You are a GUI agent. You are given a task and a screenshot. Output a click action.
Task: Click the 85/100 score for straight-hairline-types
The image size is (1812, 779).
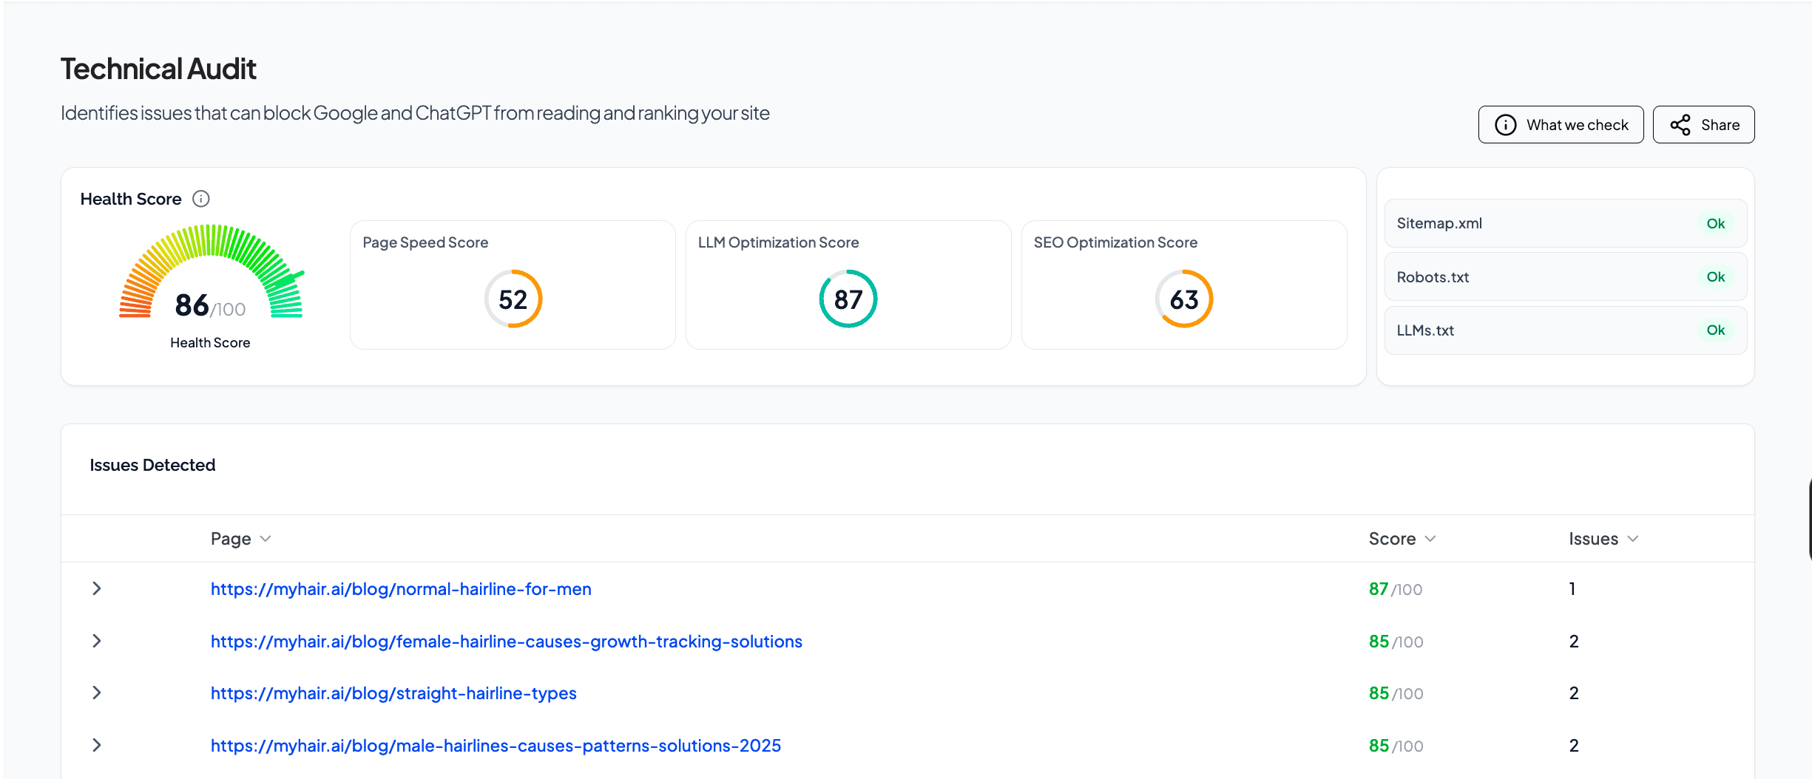(x=1396, y=693)
